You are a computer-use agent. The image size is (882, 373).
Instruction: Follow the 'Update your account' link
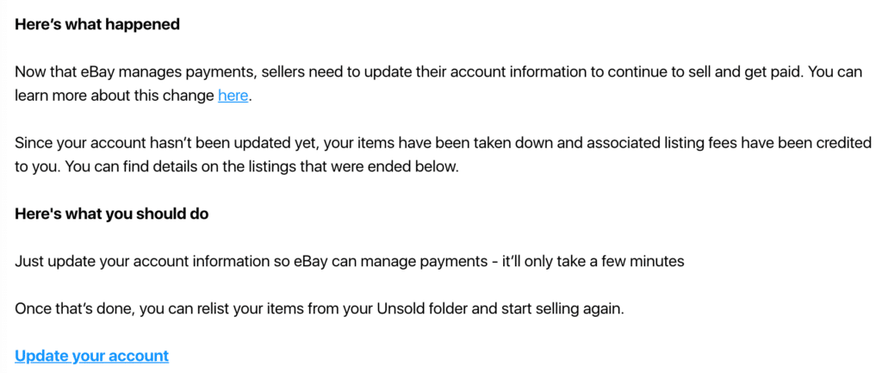point(91,356)
